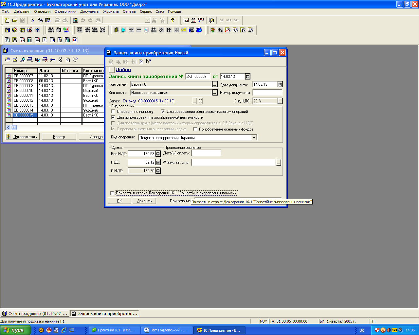
Task: Open Вид НДС selection ellipsis button
Action: 280,101
